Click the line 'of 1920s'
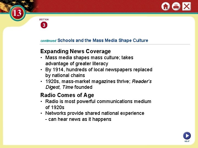 tap(55, 107)
